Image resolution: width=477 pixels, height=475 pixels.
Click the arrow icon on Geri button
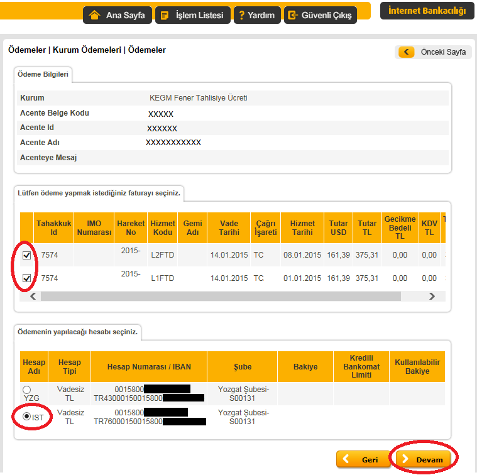point(347,460)
